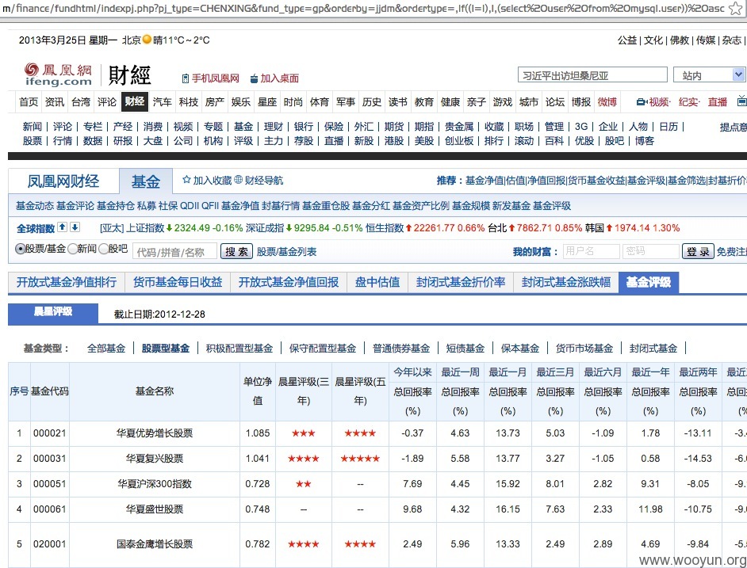Viewport: 747px width, 568px height.
Task: Select the 股票/基金 radio button
Action: (x=20, y=249)
